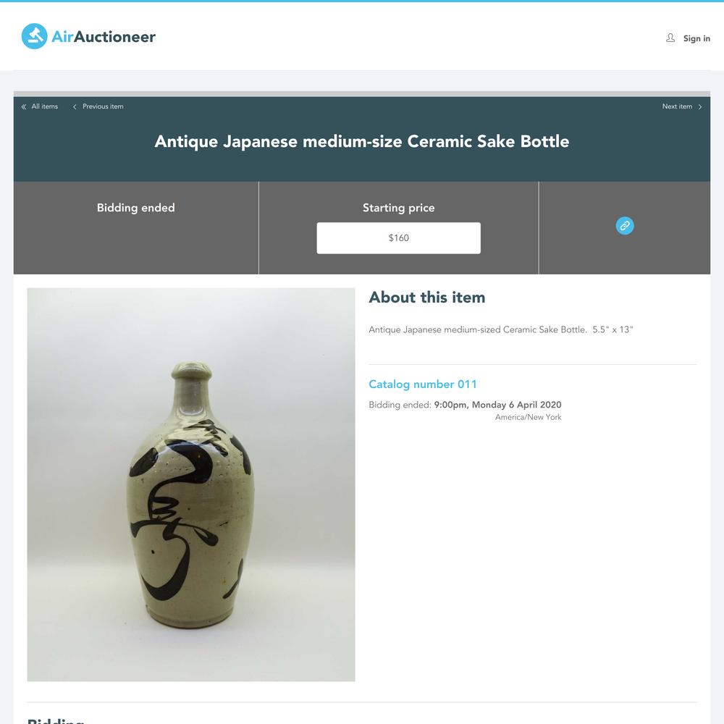Click the AirAuctioneer brand name text

[104, 37]
